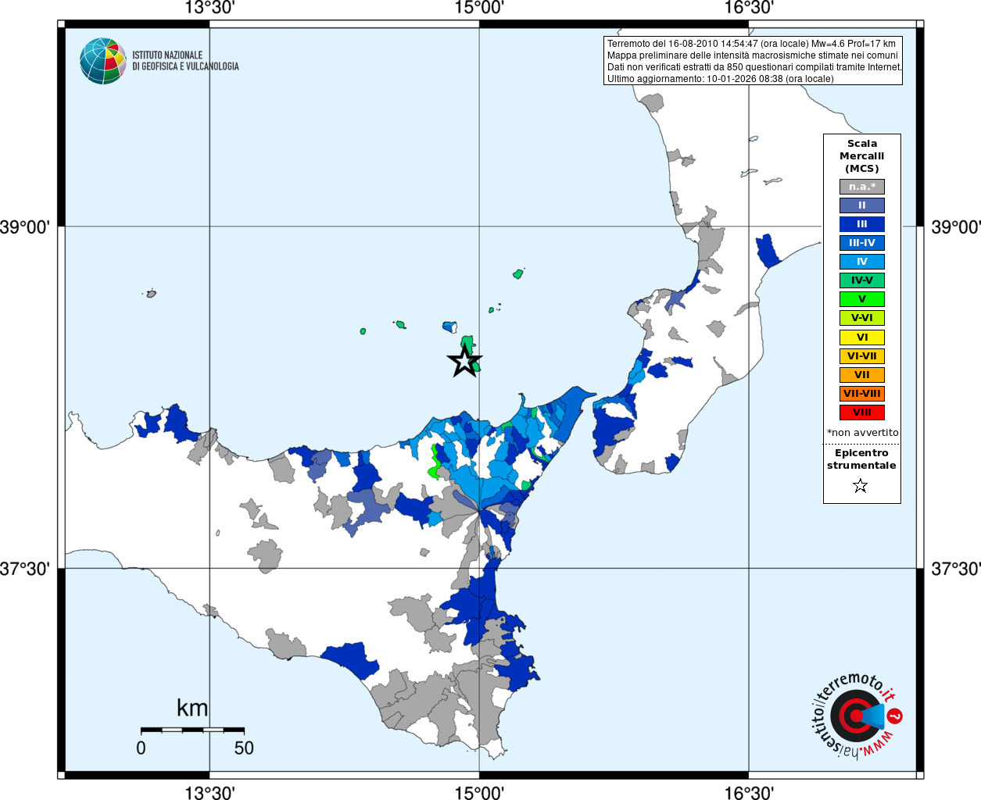
Task: Click the star symbol in the legend
Action: 861,486
